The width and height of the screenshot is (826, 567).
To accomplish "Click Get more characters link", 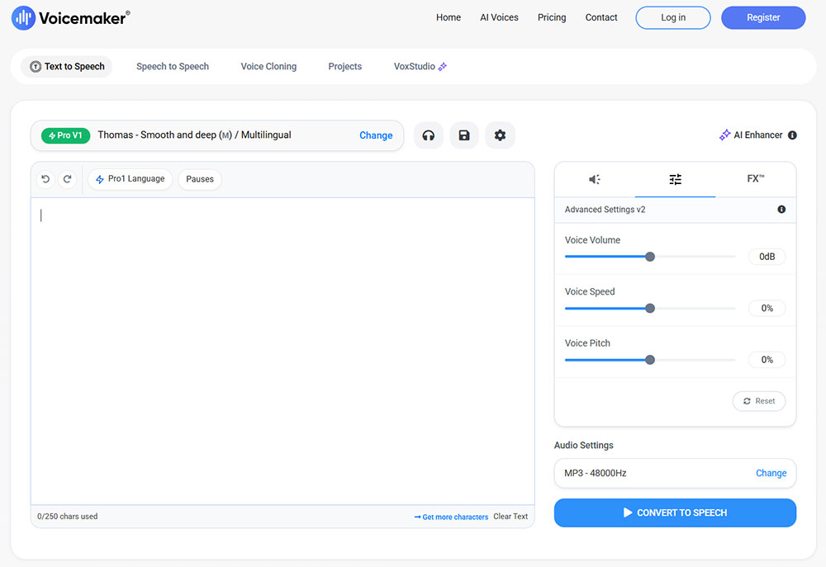I will 452,517.
